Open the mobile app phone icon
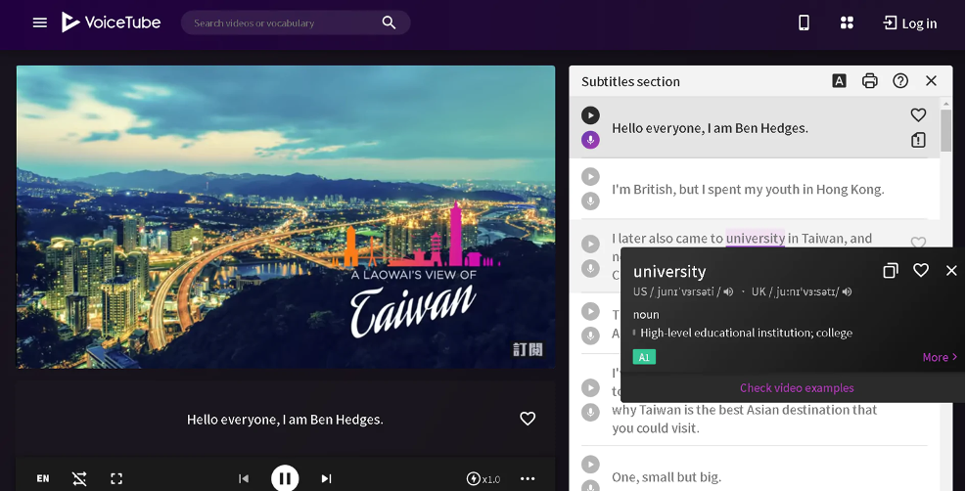This screenshot has width=966, height=491. pos(804,22)
